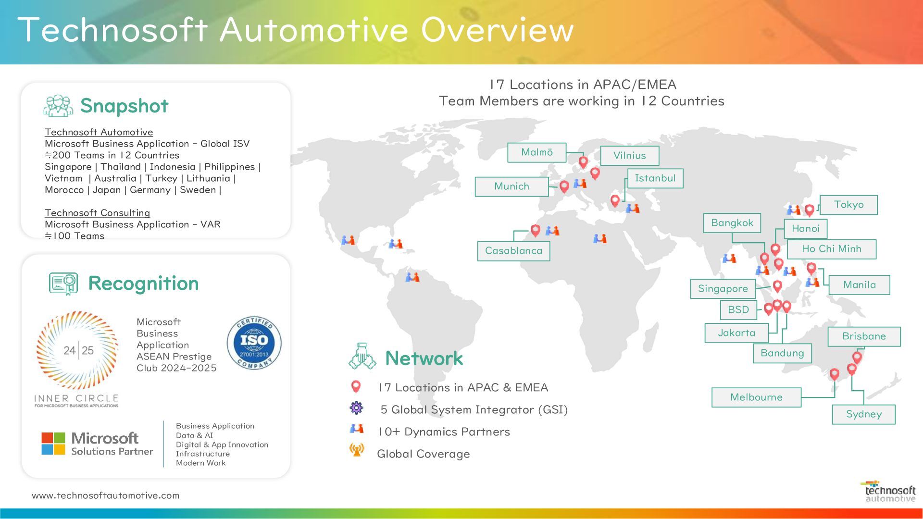Viewport: 923px width, 519px height.
Task: Click the text '10+ Dynamics Partners'
Action: point(444,432)
